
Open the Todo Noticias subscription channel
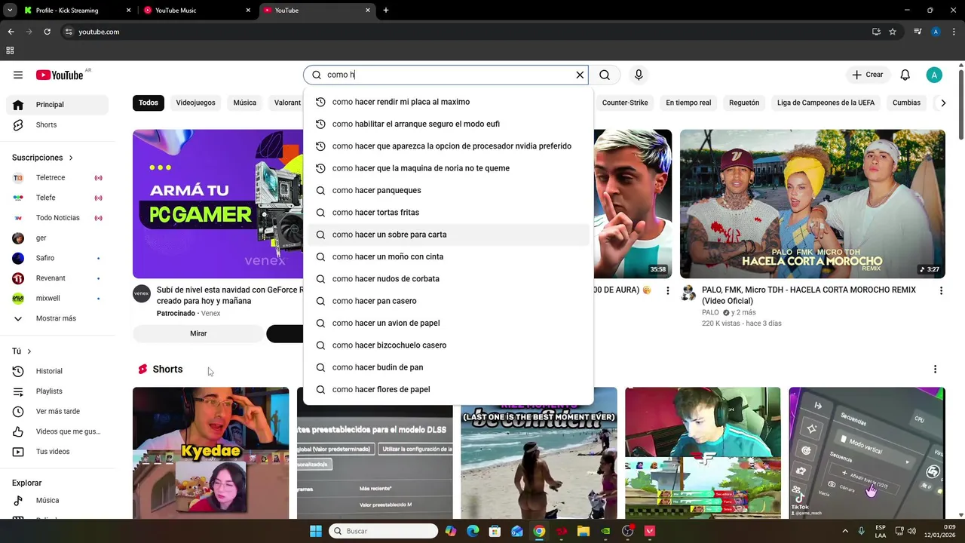tap(57, 218)
